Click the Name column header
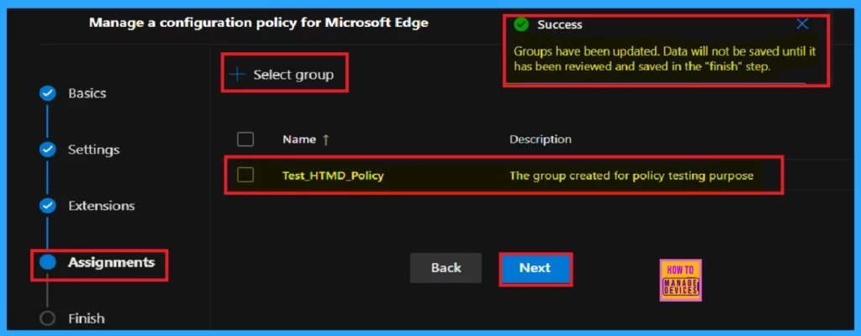861x336 pixels. 298,139
